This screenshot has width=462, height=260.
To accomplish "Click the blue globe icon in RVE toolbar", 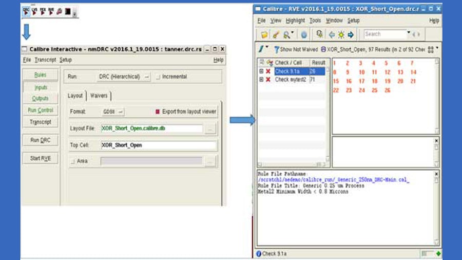I will [x=304, y=35].
